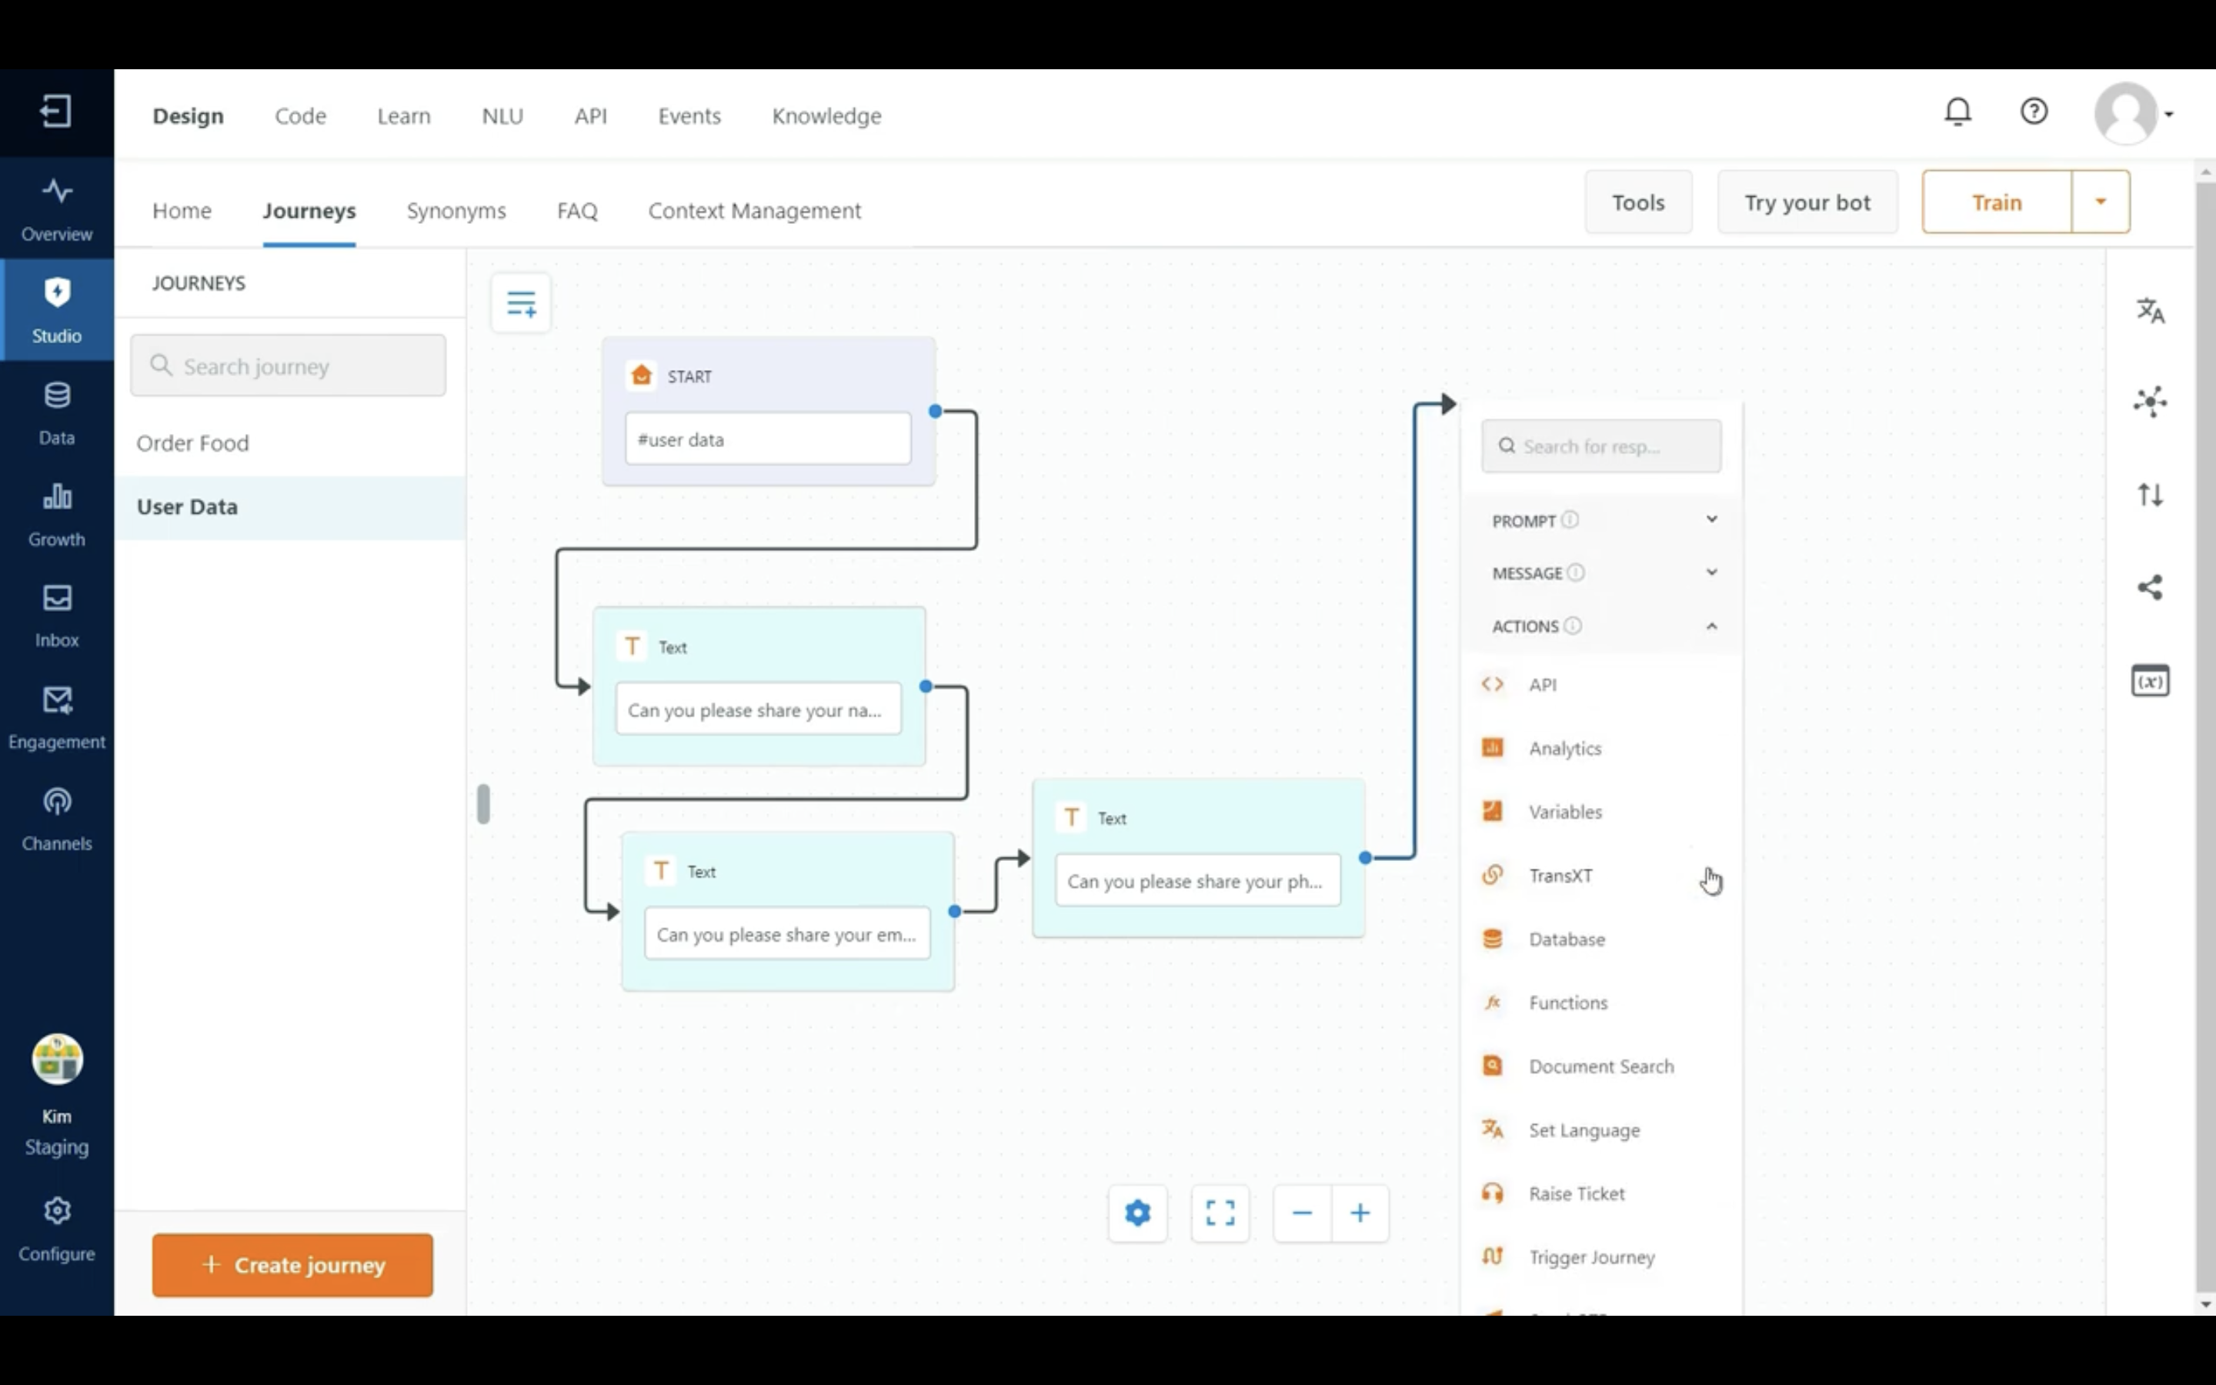Click the ACTIONS info icon

1572,626
